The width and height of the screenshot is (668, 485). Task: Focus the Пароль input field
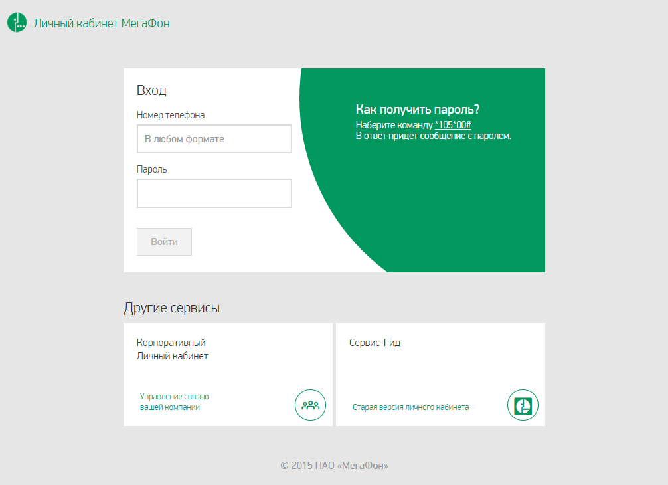tap(214, 193)
